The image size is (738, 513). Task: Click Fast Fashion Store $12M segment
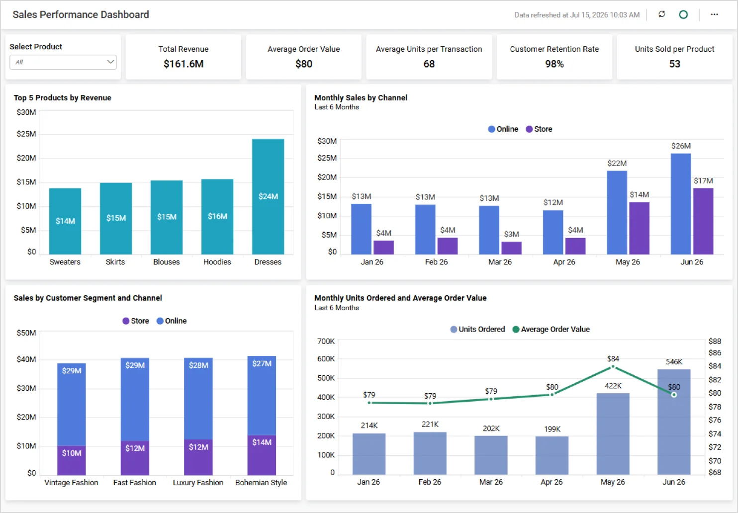click(135, 458)
